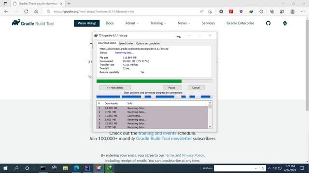Select connection row 5 with 15.892 MB
This screenshot has height=173, width=309.
click(x=152, y=124)
